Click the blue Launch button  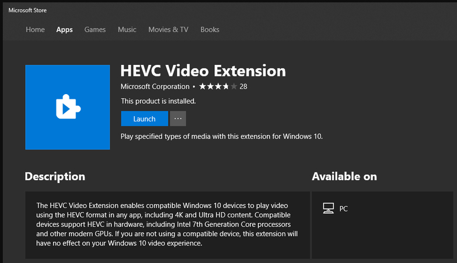click(145, 119)
